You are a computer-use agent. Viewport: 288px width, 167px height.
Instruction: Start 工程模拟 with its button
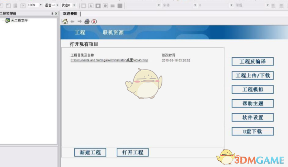click(x=253, y=89)
